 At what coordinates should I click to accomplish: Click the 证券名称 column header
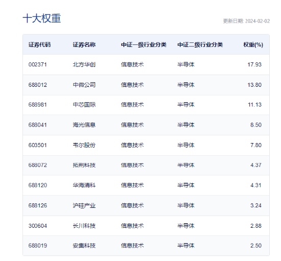click(84, 44)
